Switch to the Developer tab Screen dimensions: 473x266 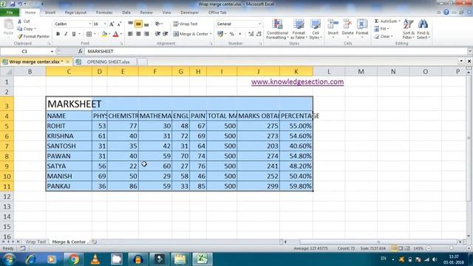click(190, 13)
